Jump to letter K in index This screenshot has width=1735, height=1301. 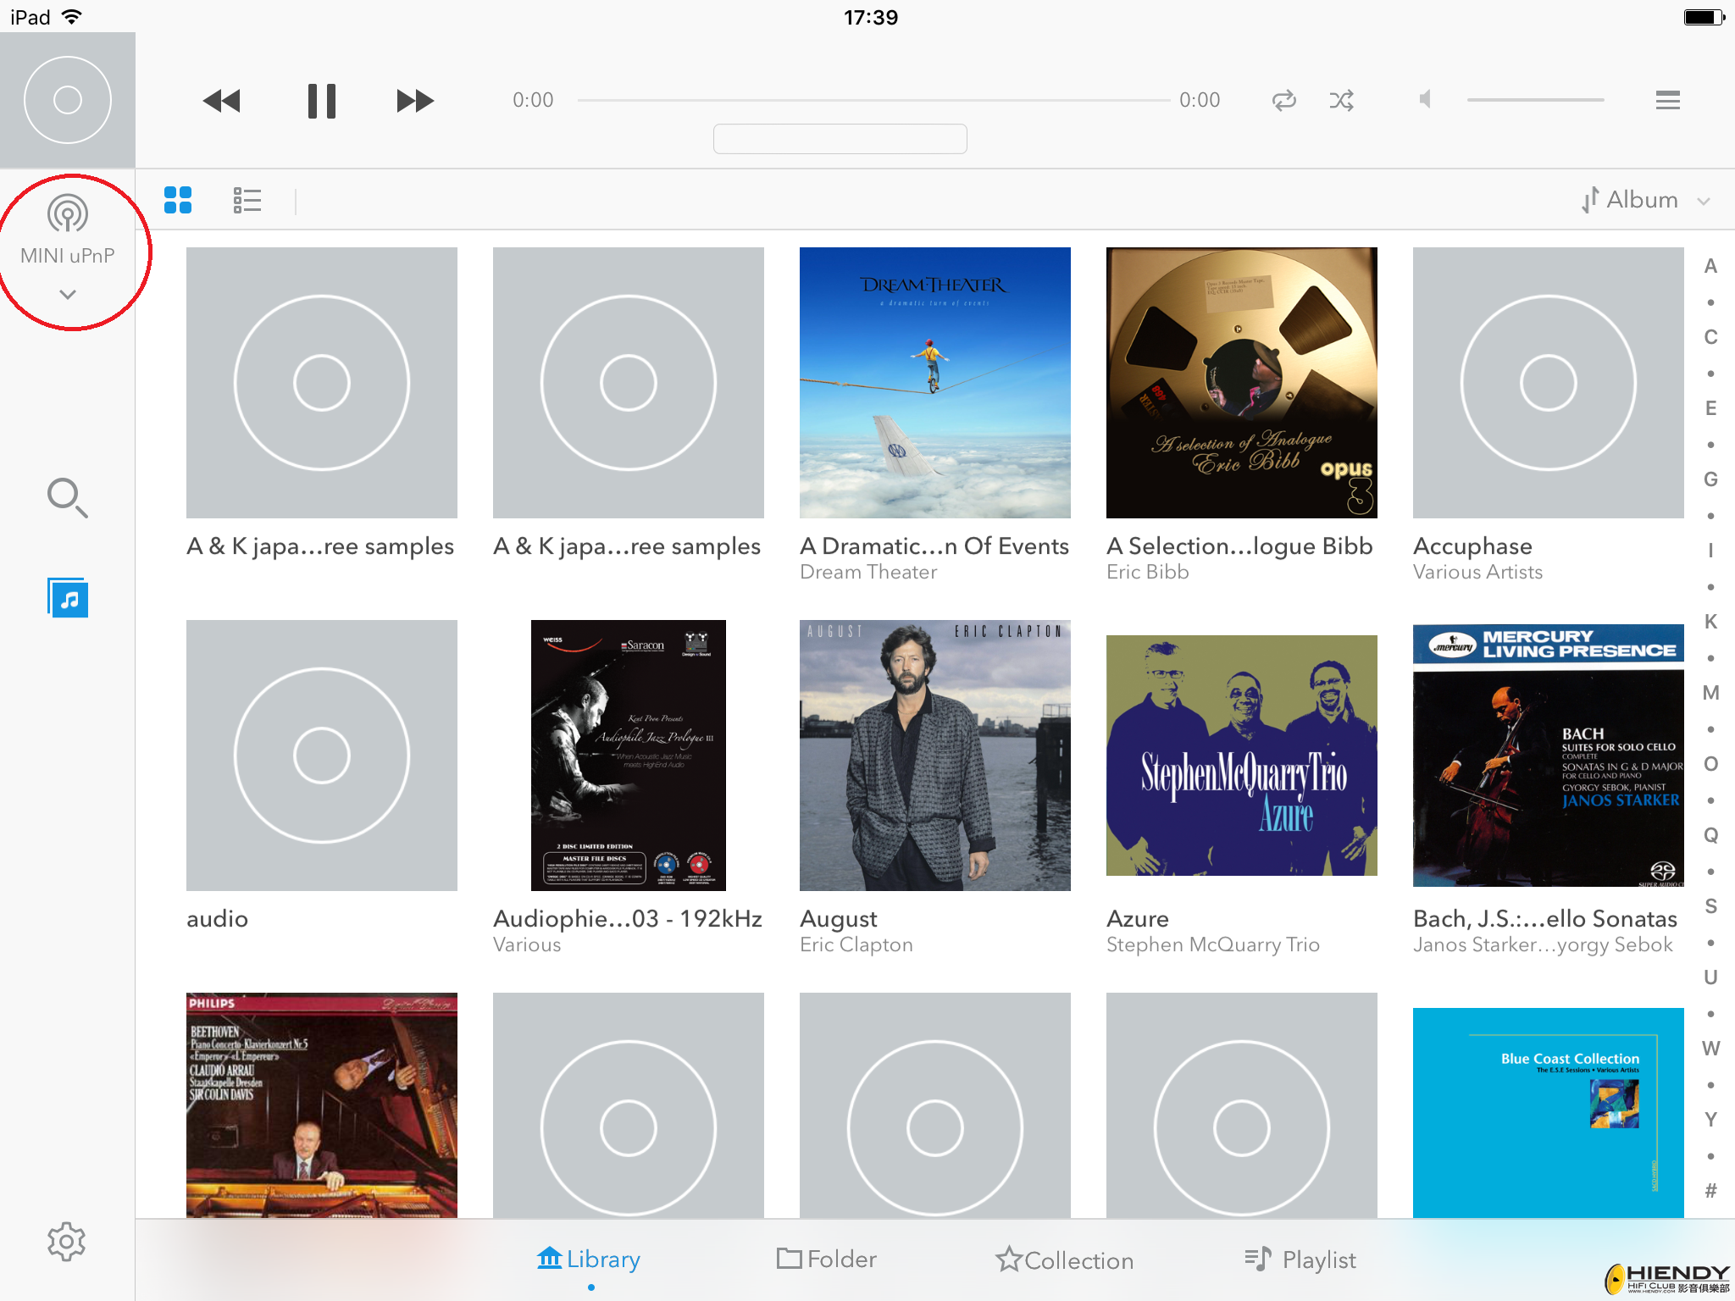tap(1710, 622)
